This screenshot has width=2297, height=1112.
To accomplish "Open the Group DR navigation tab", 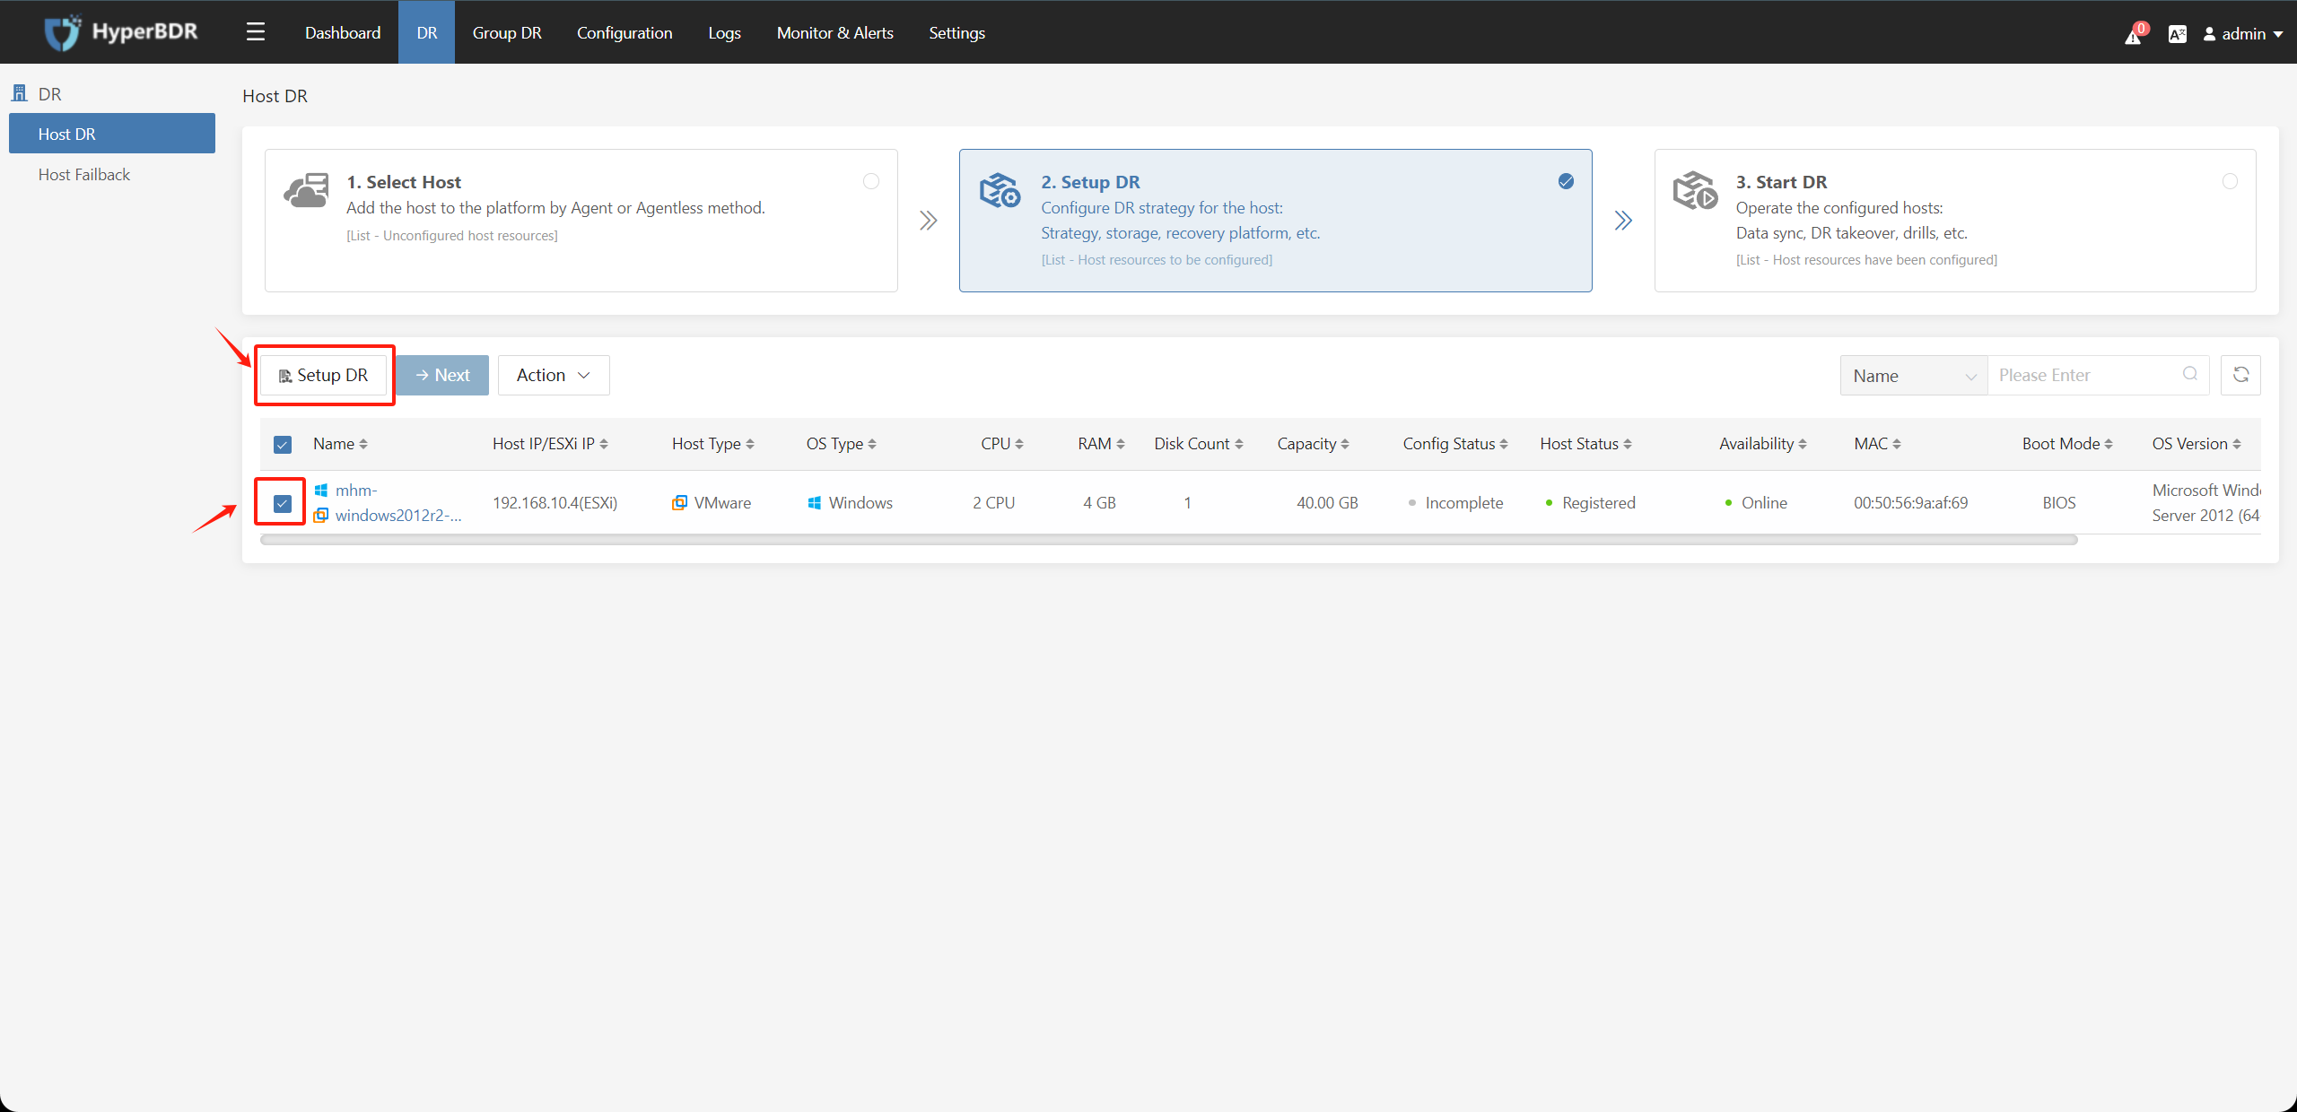I will coord(505,30).
